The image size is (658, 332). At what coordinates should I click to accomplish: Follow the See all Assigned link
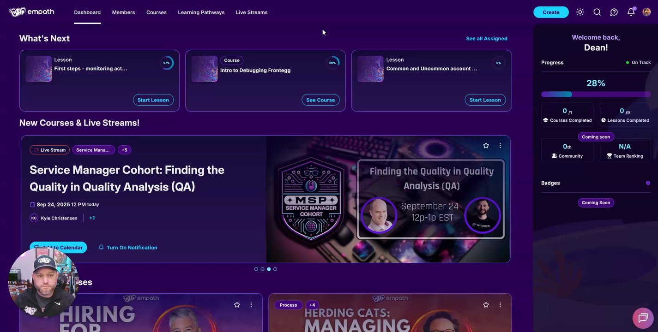487,39
